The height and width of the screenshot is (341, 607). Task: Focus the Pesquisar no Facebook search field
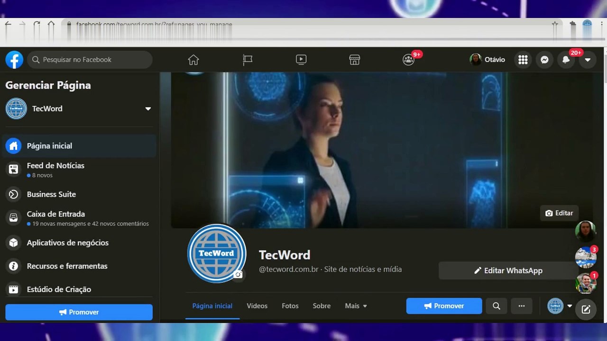[x=90, y=60]
